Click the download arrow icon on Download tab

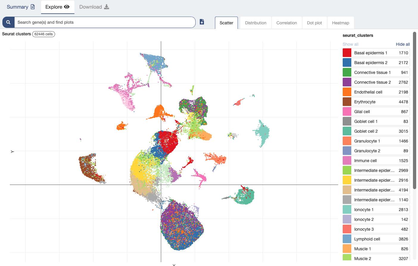(x=107, y=7)
